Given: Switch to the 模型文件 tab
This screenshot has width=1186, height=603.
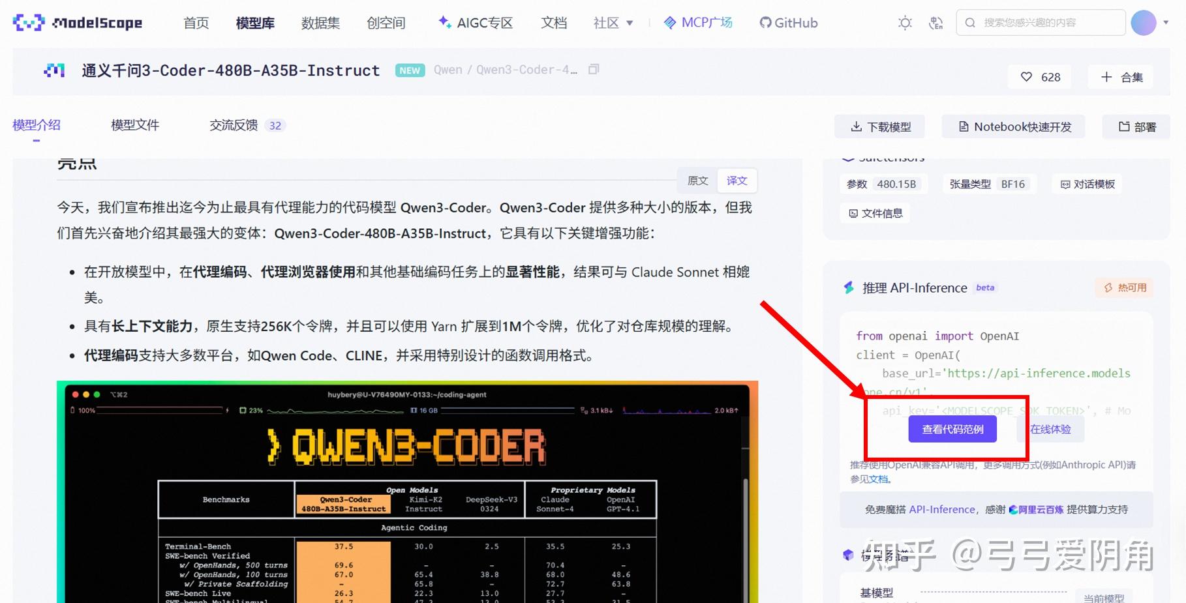Looking at the screenshot, I should tap(135, 125).
